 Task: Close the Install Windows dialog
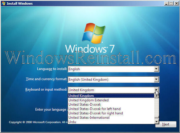[176, 3]
